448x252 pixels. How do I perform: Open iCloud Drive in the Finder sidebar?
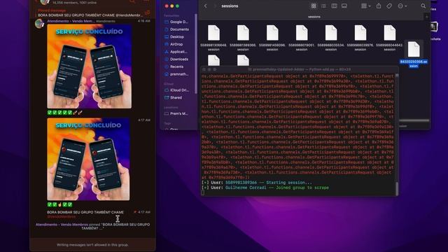176,90
